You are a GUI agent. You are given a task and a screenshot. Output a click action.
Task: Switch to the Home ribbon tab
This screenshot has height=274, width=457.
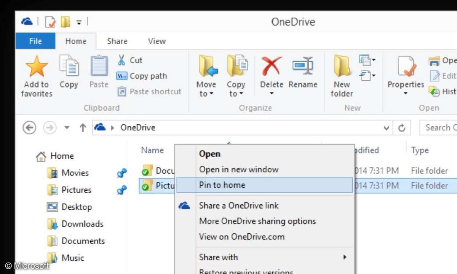click(x=76, y=41)
